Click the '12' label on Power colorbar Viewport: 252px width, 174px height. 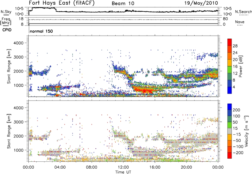pos(235,73)
